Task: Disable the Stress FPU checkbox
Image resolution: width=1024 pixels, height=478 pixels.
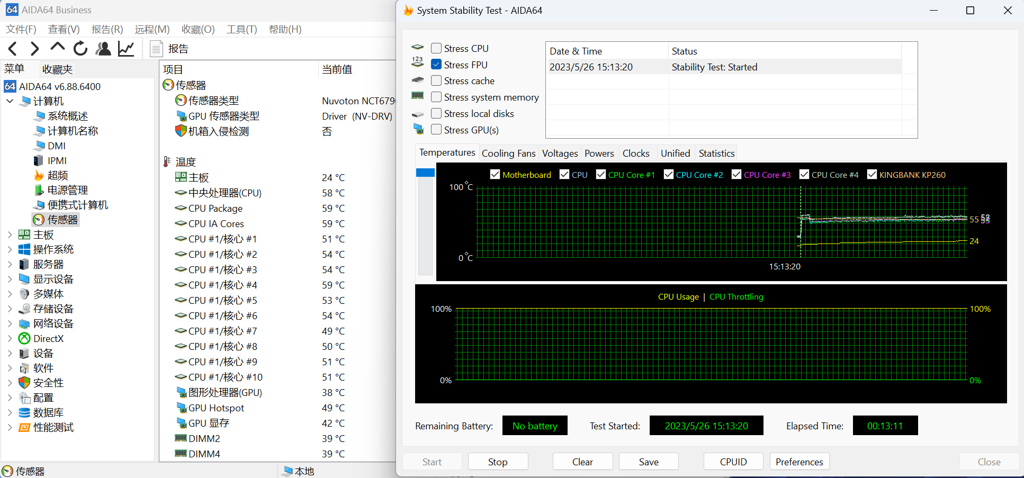Action: pyautogui.click(x=436, y=64)
